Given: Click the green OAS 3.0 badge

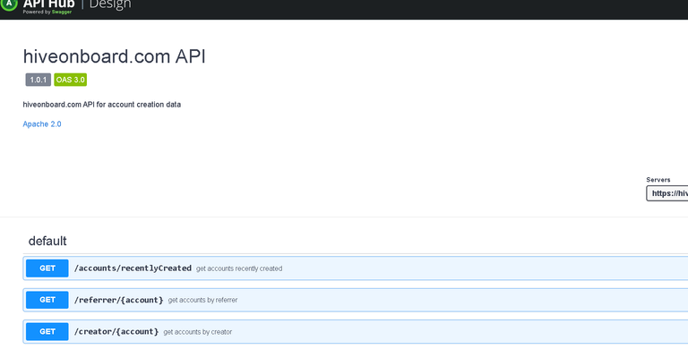Looking at the screenshot, I should tap(70, 80).
